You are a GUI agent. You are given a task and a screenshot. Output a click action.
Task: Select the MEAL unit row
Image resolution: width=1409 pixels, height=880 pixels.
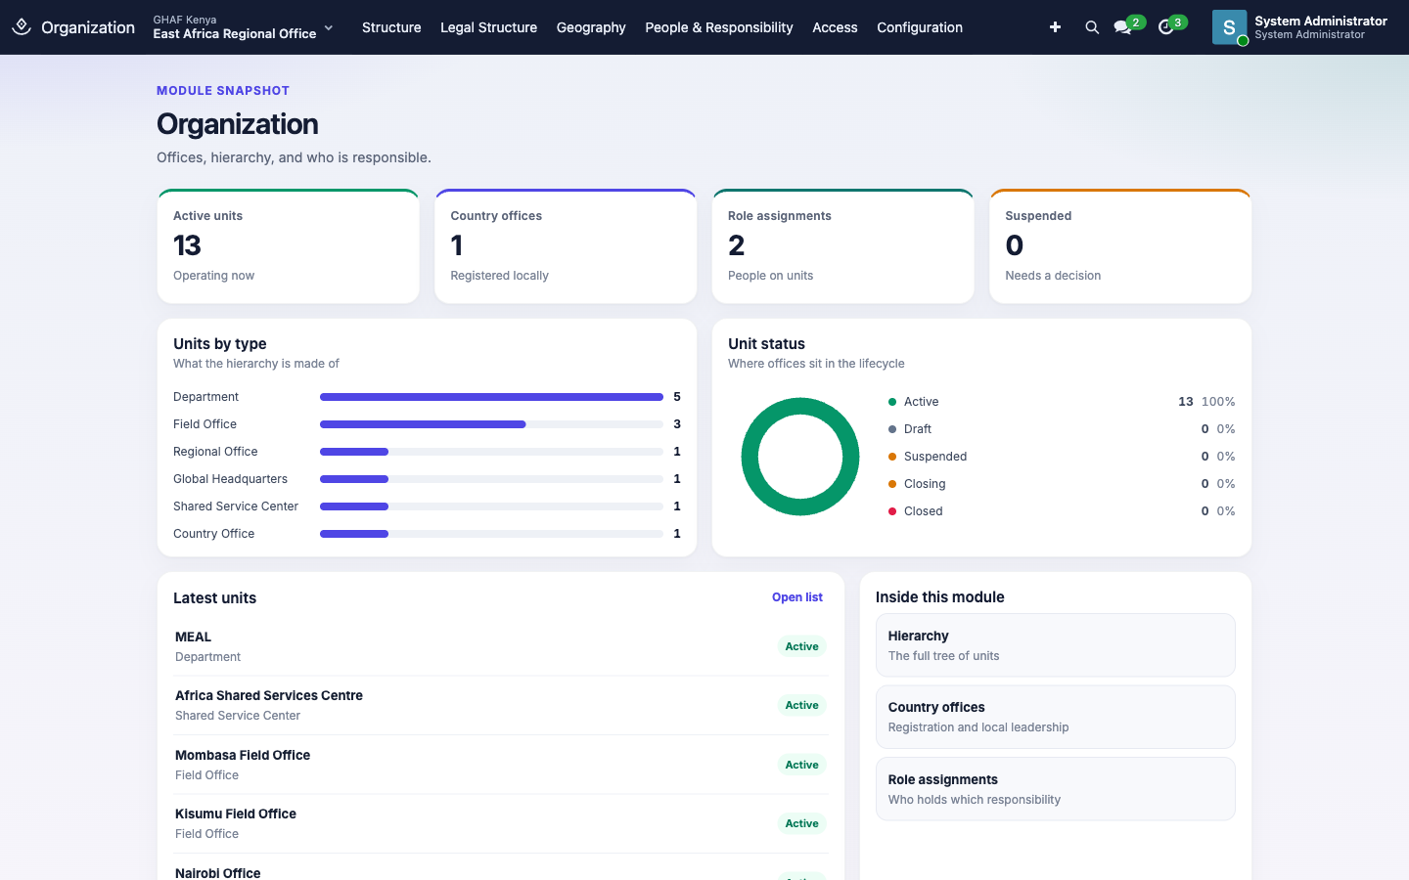coord(500,646)
